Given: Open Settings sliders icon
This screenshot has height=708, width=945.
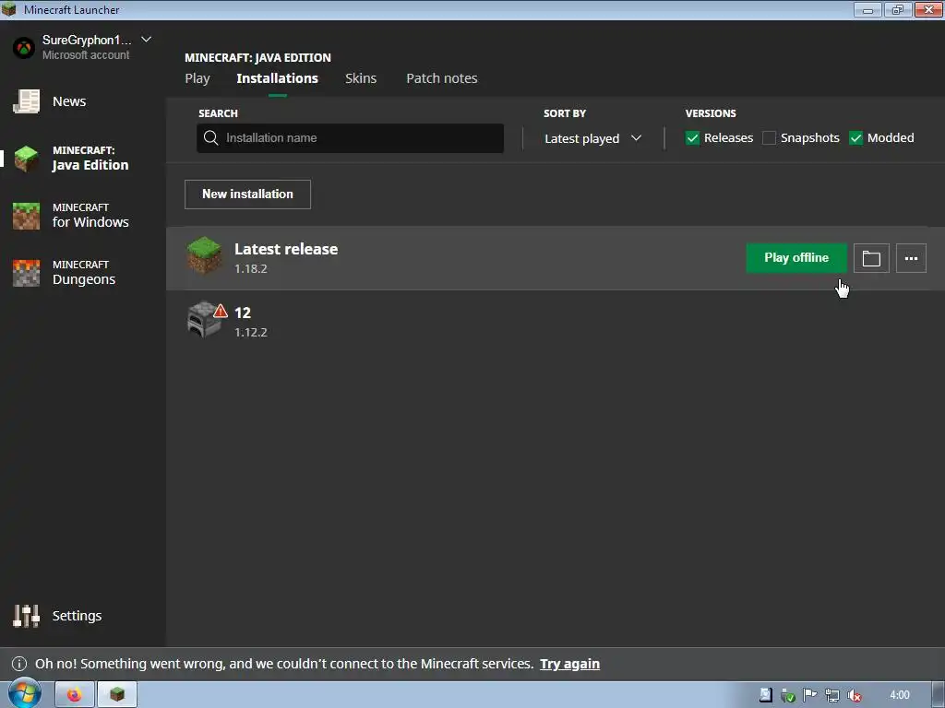Looking at the screenshot, I should click(x=27, y=615).
